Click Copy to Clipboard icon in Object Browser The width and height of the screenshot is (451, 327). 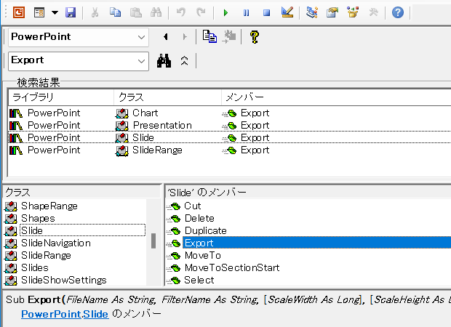click(209, 37)
